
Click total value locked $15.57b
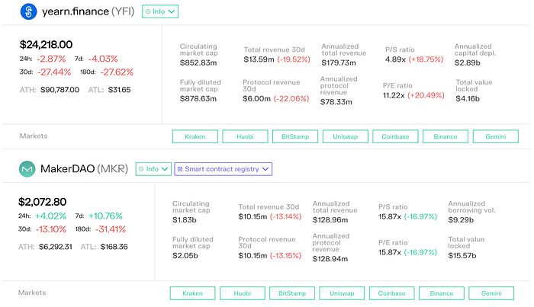coord(462,256)
